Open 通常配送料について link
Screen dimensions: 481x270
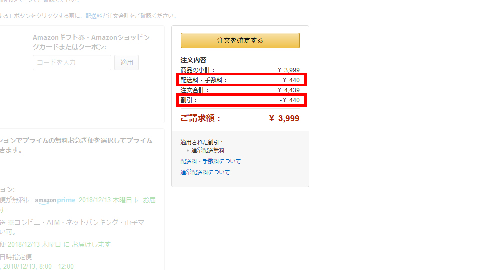click(205, 172)
